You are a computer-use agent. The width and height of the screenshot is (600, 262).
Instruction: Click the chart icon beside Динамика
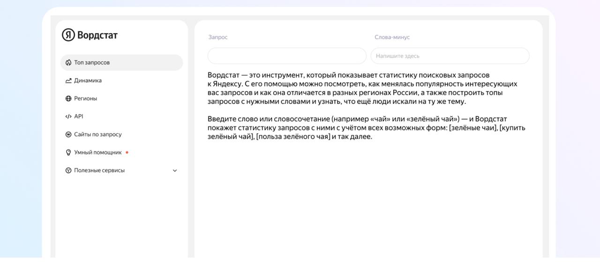point(68,80)
